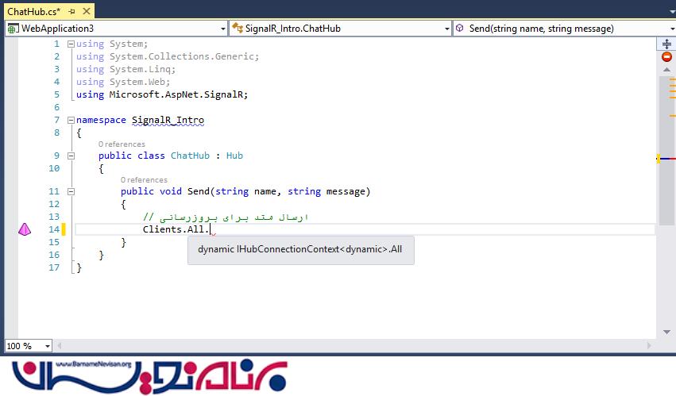Open the 100 % zoom level dropdown
This screenshot has width=676, height=396.
click(48, 346)
